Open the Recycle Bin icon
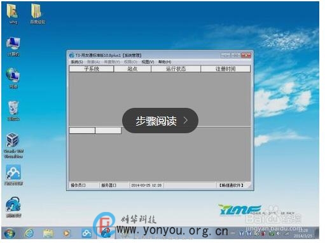This screenshot has width=325, height=243. click(x=13, y=111)
